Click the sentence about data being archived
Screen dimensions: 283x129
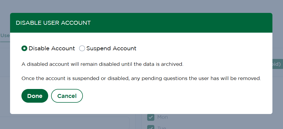tap(102, 64)
